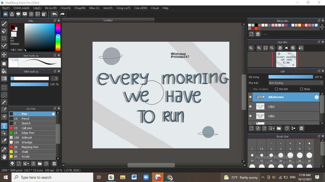
Task: Select the Mapping Pen brush
Action: pyautogui.click(x=32, y=147)
